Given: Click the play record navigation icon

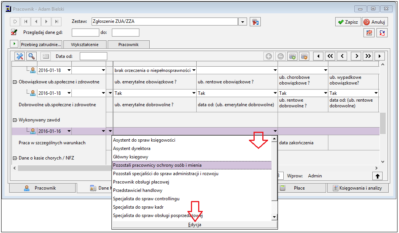Looking at the screenshot, I should [15, 22].
